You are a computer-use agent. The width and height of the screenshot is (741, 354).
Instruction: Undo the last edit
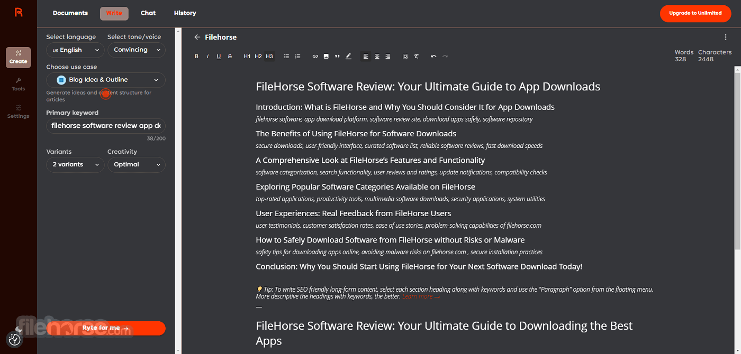[433, 57]
